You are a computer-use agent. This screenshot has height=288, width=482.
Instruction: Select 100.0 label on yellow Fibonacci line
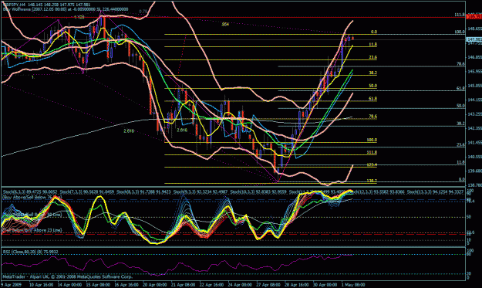click(372, 140)
